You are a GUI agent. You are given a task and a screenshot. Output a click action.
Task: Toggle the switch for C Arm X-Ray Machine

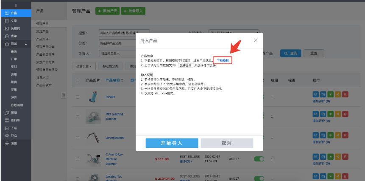pos(259,159)
